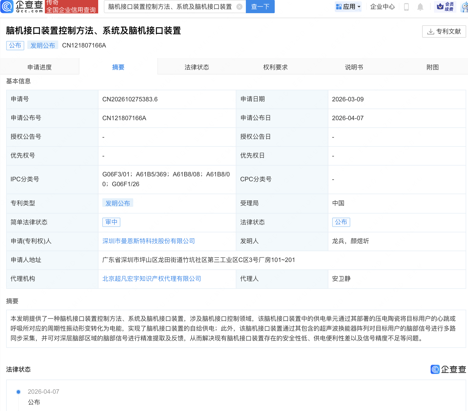The image size is (468, 411).
Task: Switch to the 申请进度 tab
Action: click(40, 67)
